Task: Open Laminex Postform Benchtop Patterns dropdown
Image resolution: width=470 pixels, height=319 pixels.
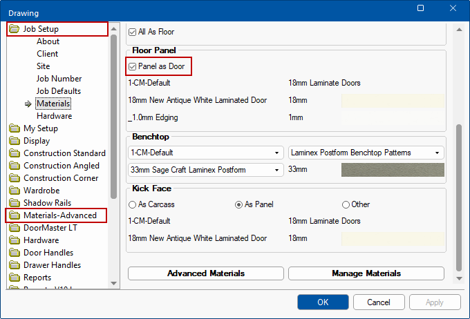Action: pyautogui.click(x=366, y=153)
